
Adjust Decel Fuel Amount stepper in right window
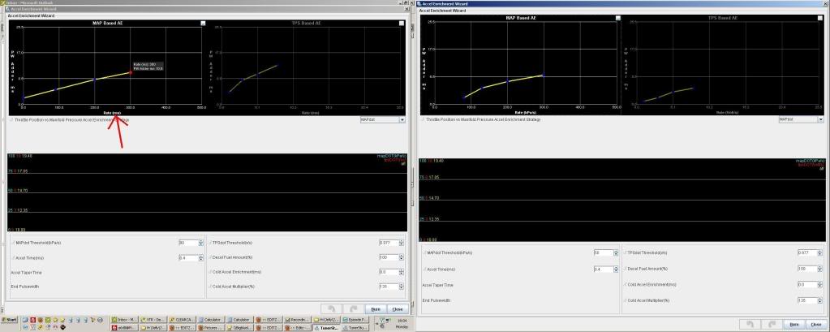[x=820, y=269]
